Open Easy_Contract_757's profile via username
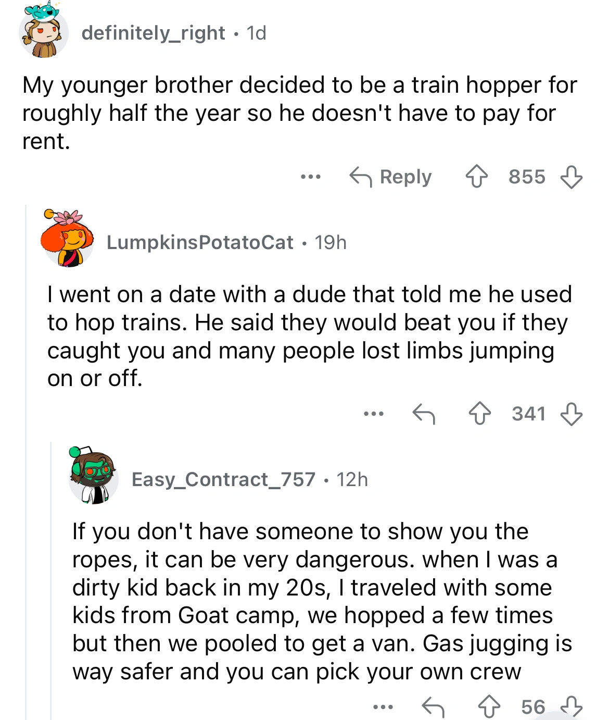 pos(223,479)
